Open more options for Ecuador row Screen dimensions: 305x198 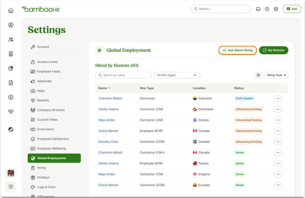click(x=278, y=185)
